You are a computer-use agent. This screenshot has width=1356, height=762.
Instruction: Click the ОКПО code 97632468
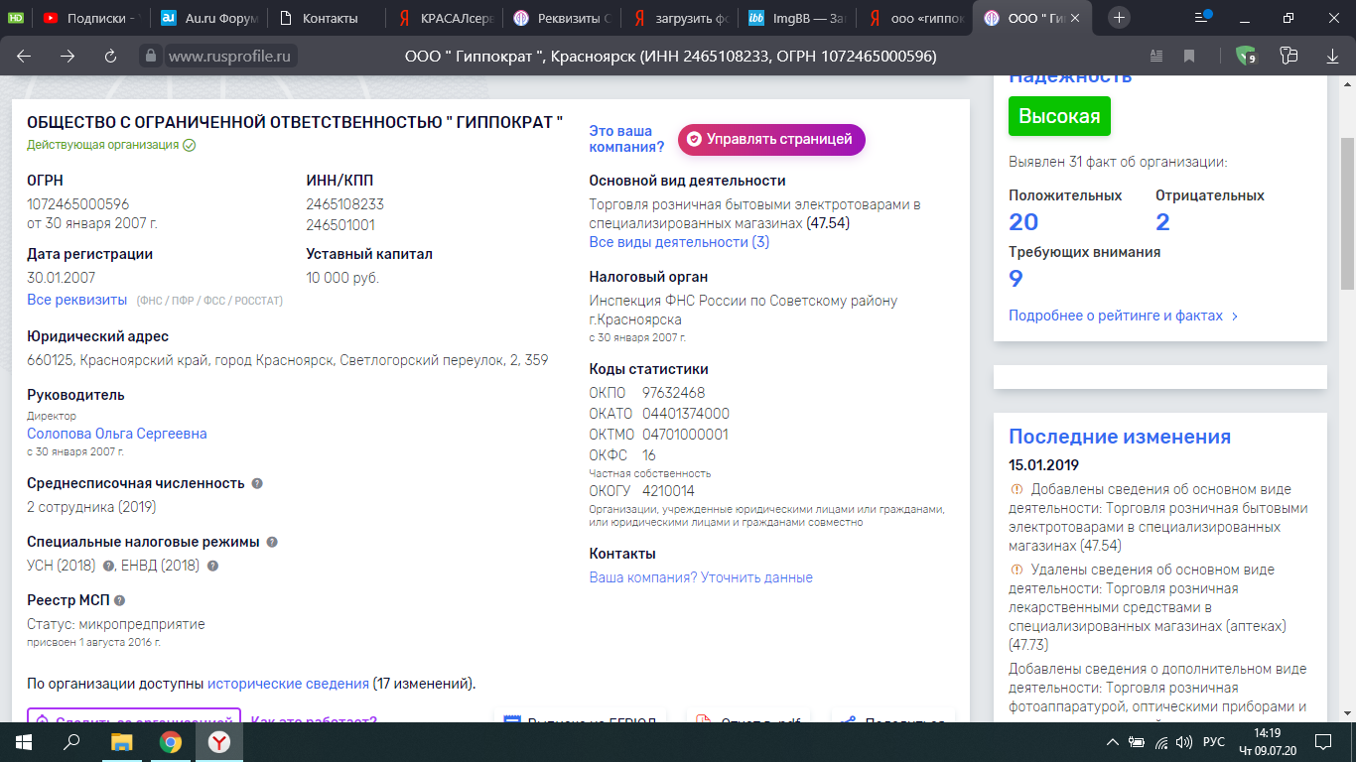point(674,393)
